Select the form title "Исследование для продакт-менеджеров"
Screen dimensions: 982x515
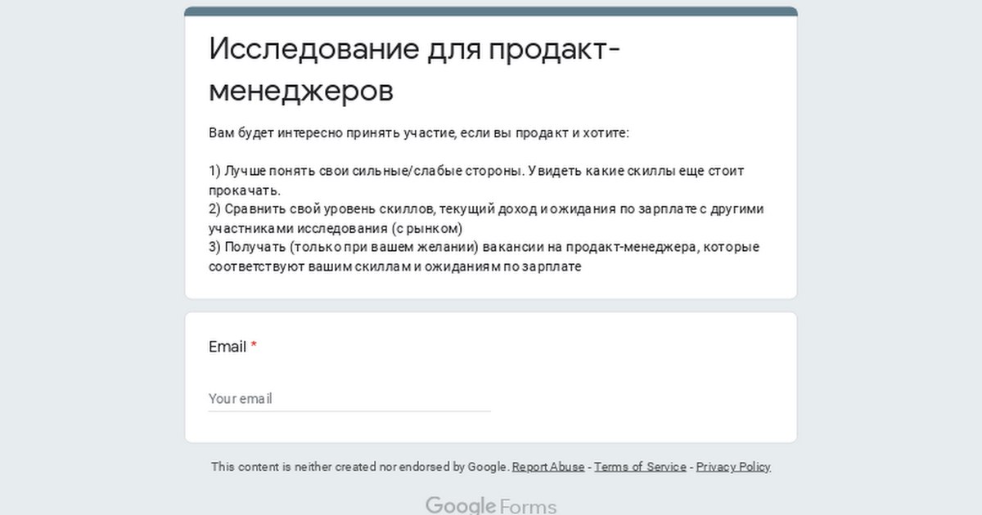415,69
